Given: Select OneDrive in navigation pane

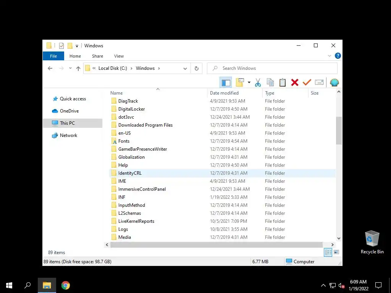Looking at the screenshot, I should click(x=69, y=111).
